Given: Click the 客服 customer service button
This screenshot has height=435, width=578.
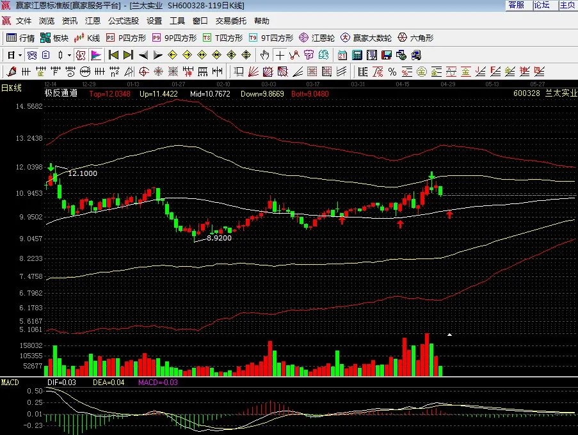Looking at the screenshot, I should (516, 5).
